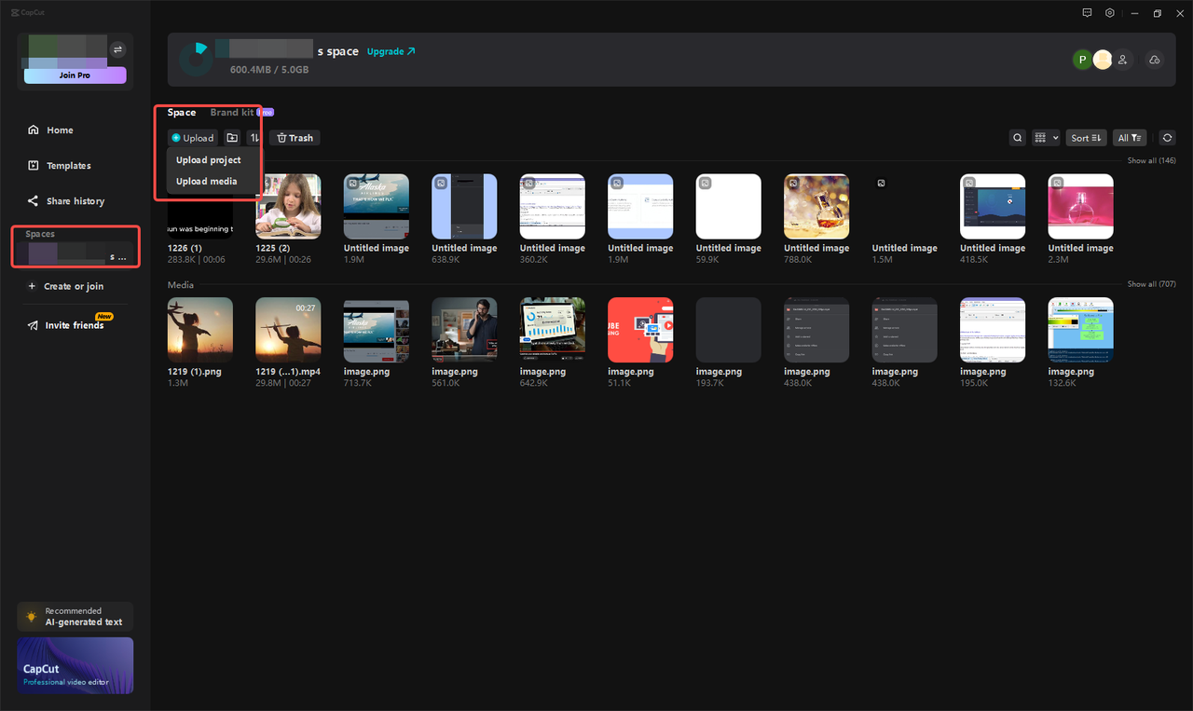Click the storage usage progress bar
Screen dimensions: 1193x711
(265, 48)
